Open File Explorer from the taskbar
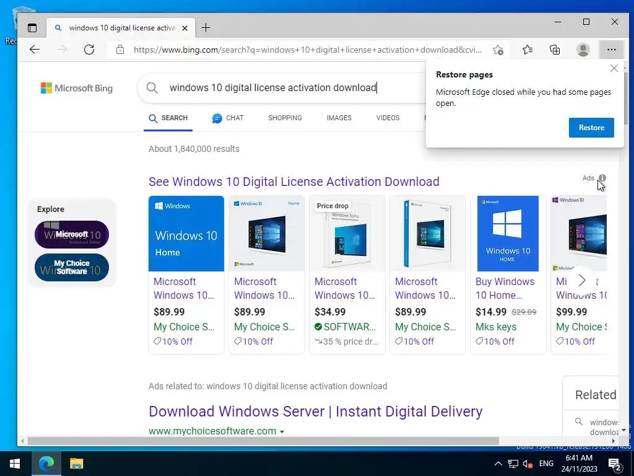 [x=76, y=464]
